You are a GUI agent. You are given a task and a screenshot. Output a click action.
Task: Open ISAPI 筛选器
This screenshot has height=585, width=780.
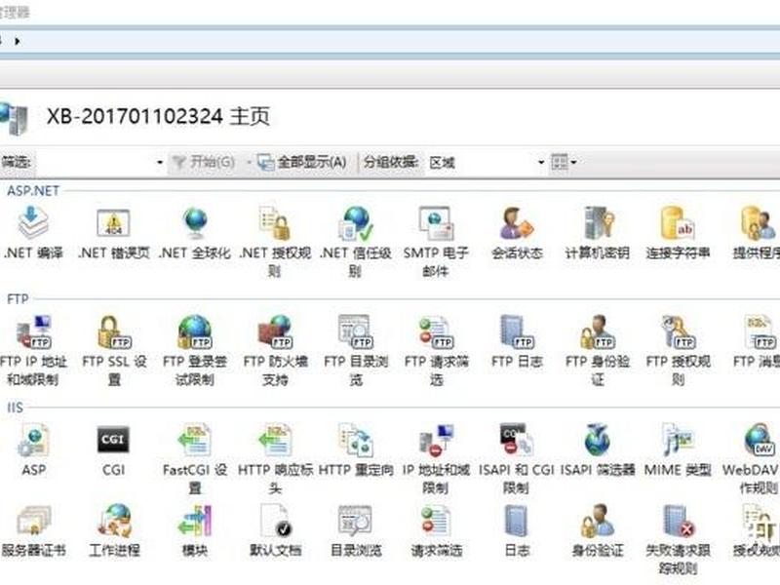click(x=598, y=450)
